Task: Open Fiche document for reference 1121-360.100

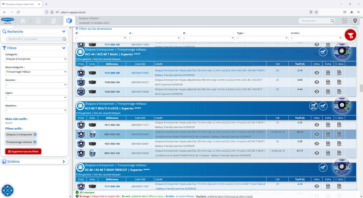Action: click(328, 73)
